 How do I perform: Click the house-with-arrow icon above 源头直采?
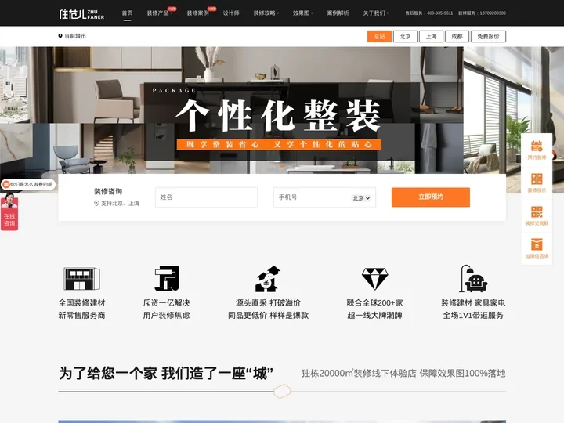tap(268, 278)
